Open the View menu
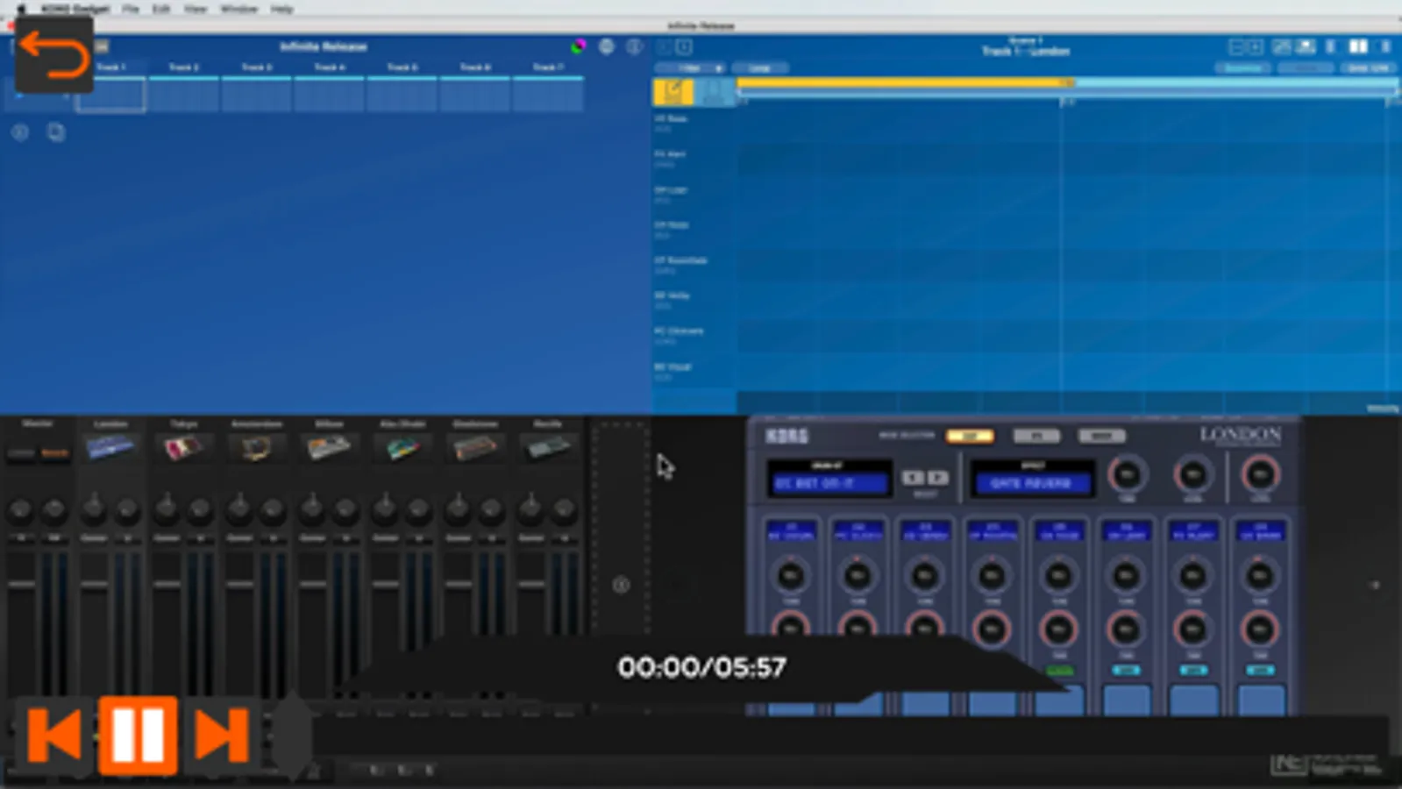Screen dimensions: 1402x789 point(195,9)
